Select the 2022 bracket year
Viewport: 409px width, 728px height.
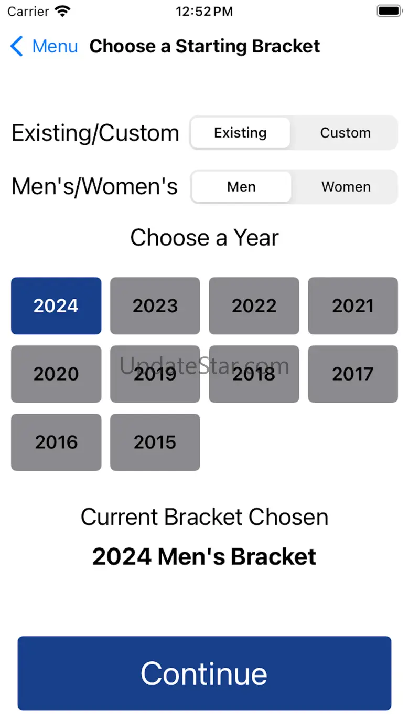pyautogui.click(x=254, y=306)
